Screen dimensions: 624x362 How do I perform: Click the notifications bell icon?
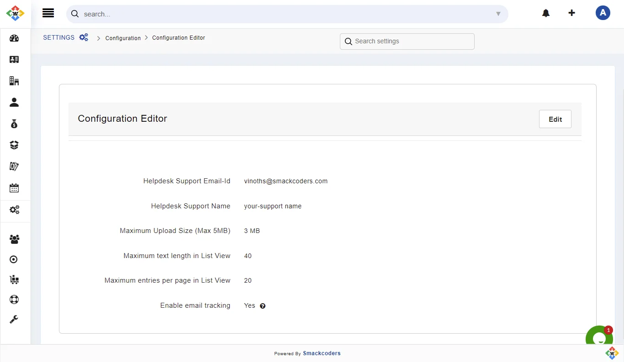pyautogui.click(x=546, y=13)
